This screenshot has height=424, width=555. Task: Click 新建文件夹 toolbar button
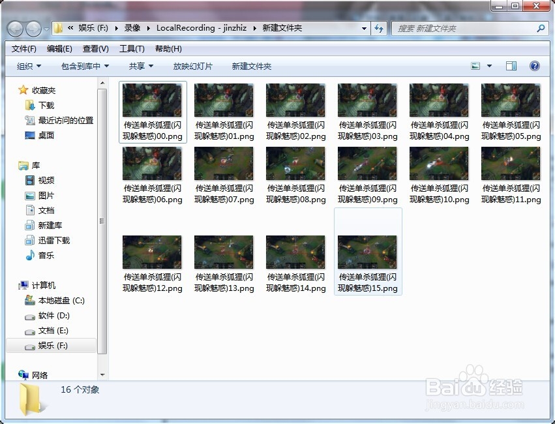coord(252,66)
